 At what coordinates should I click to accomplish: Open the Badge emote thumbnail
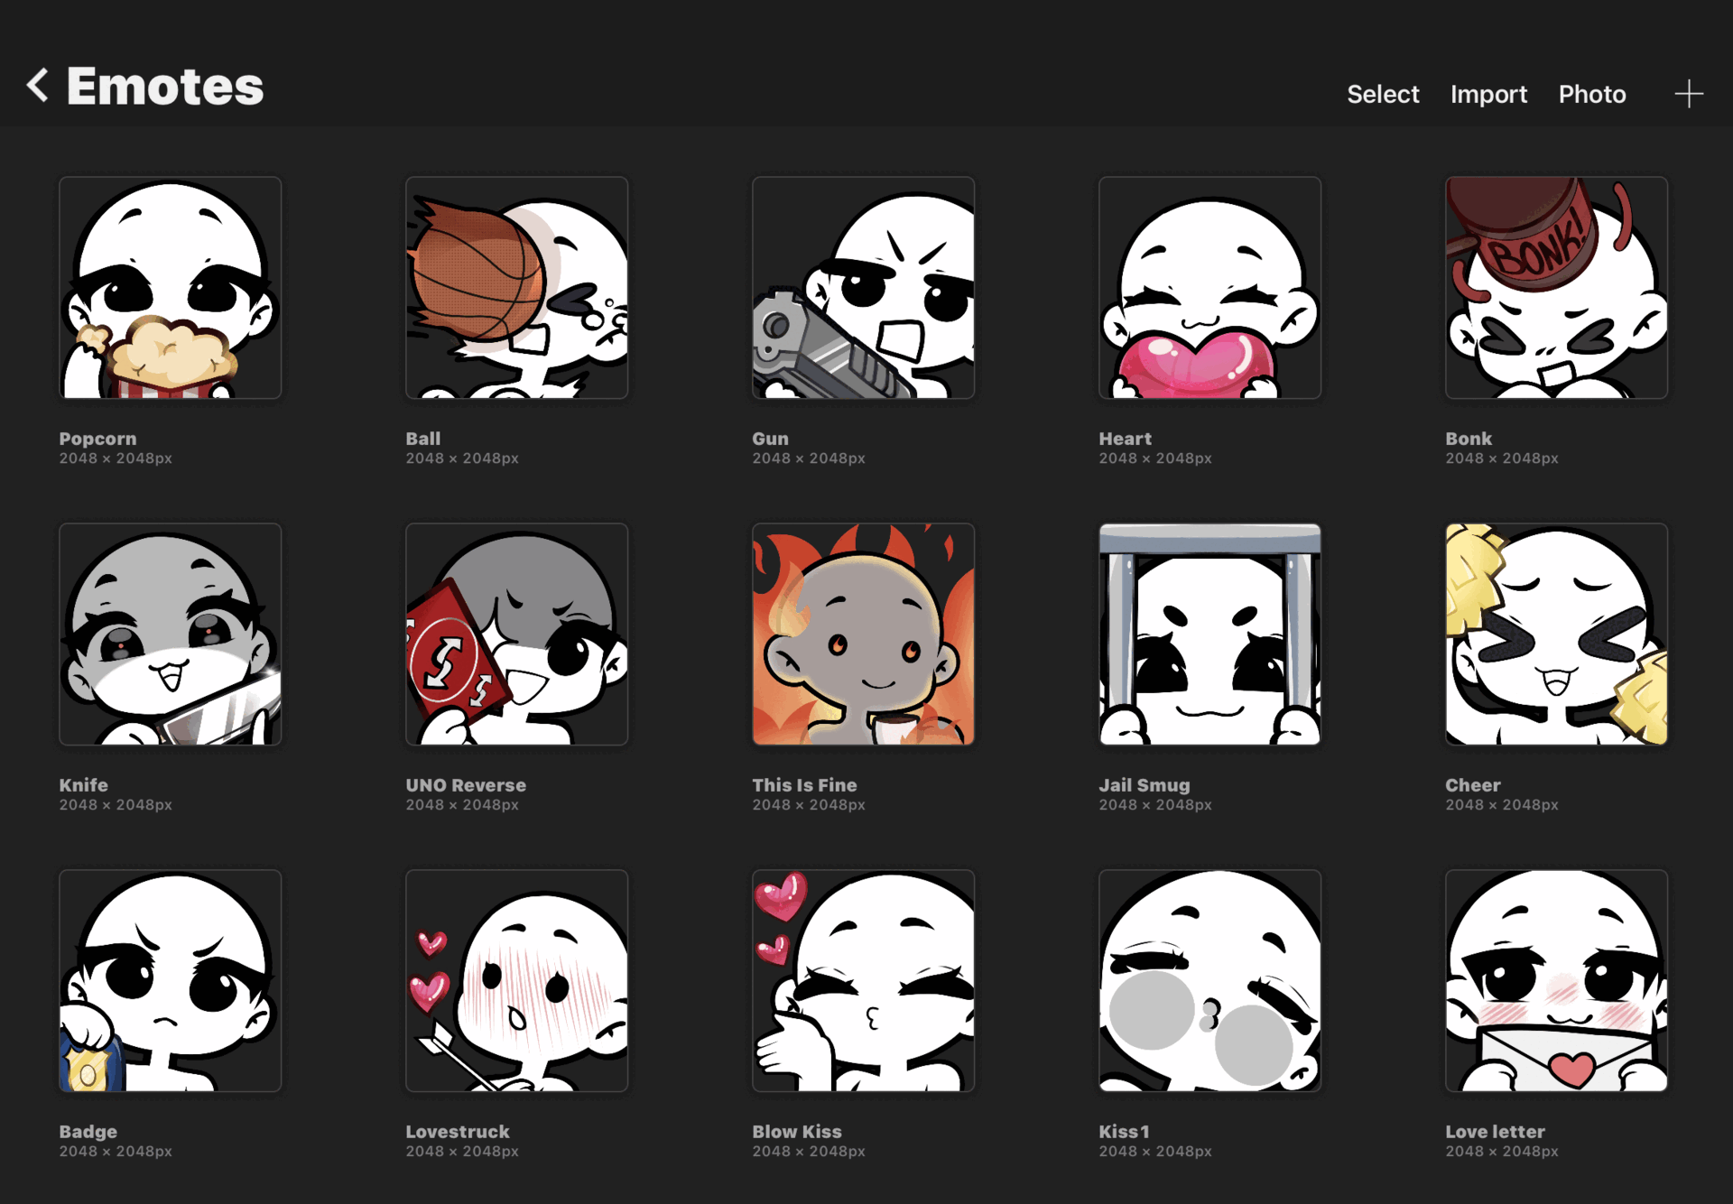point(171,981)
